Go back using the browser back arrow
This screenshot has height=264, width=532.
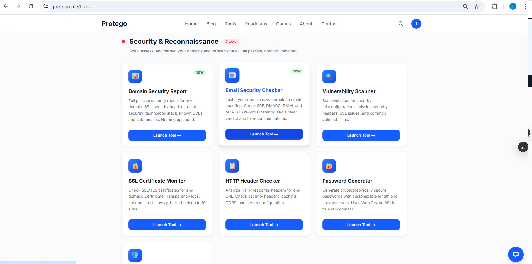click(x=6, y=6)
